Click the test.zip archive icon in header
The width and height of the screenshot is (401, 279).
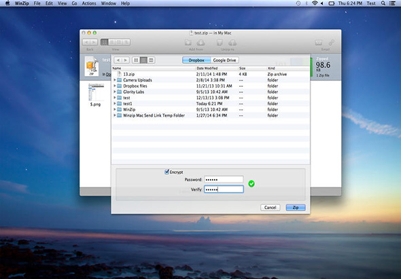coord(92,66)
